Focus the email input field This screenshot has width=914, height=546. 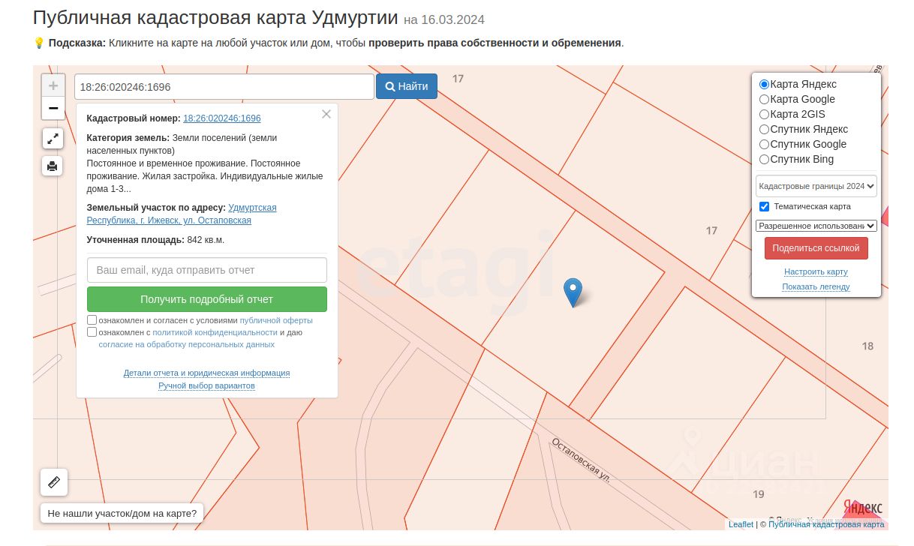(207, 270)
